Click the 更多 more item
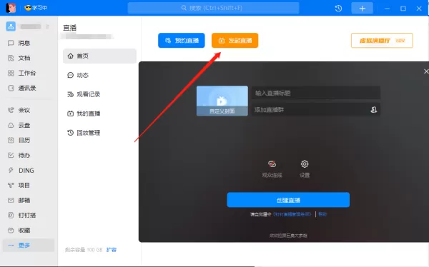The height and width of the screenshot is (267, 429). point(29,246)
